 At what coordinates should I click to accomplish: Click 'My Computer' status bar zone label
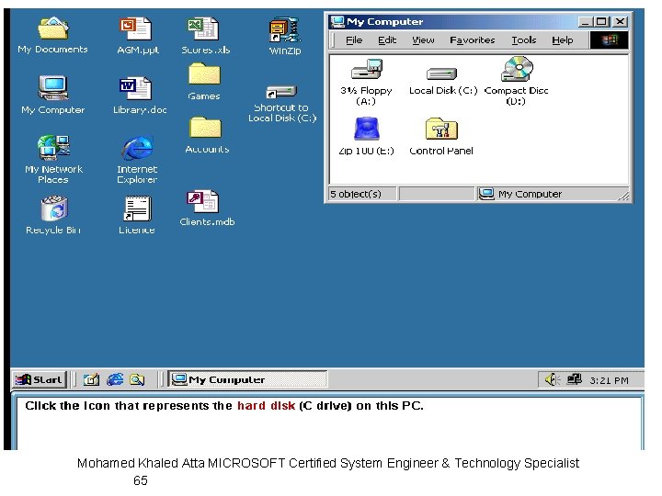(530, 194)
